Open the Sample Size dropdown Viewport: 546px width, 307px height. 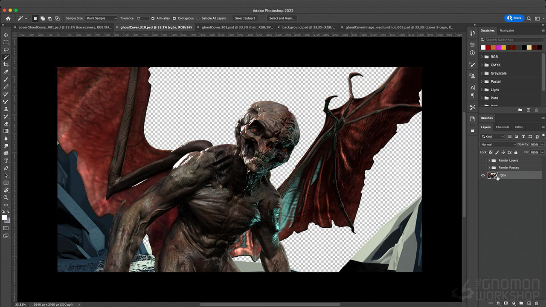click(x=101, y=18)
